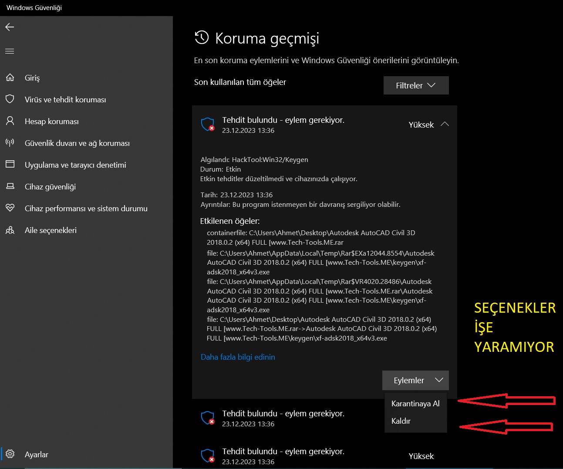Open Cihaz performansı ve sistem durumu

click(x=86, y=208)
